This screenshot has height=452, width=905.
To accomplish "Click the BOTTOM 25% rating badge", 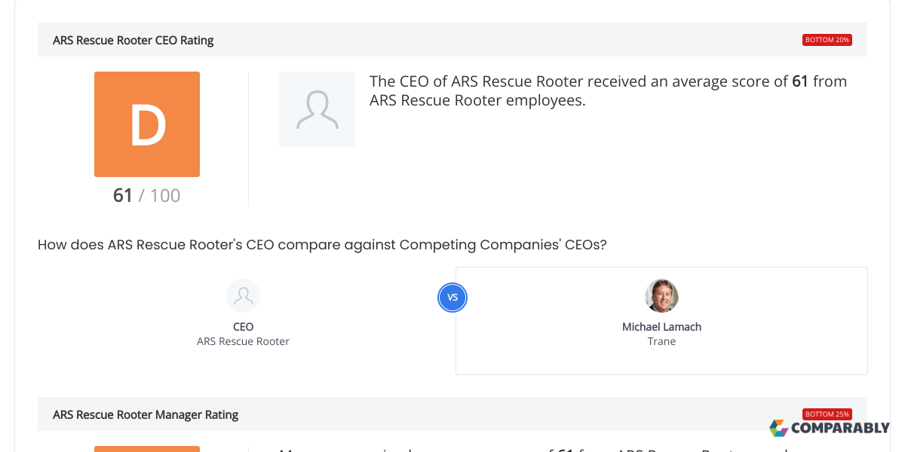I will (x=827, y=414).
